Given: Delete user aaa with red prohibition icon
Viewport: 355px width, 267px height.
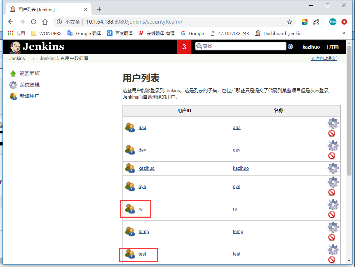Looking at the screenshot, I should click(x=332, y=133).
